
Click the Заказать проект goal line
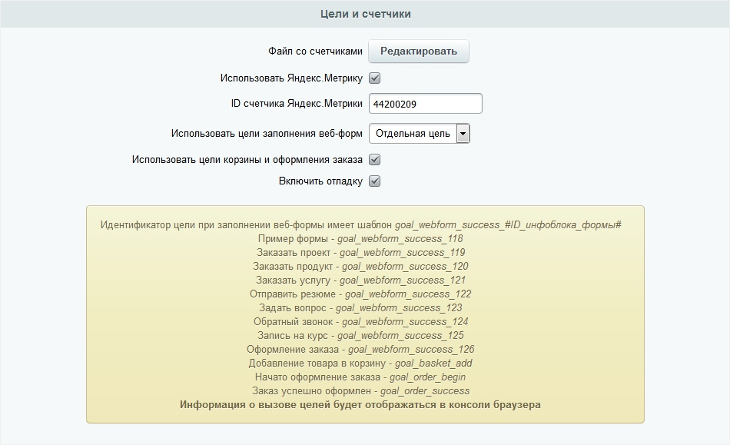[x=360, y=253]
